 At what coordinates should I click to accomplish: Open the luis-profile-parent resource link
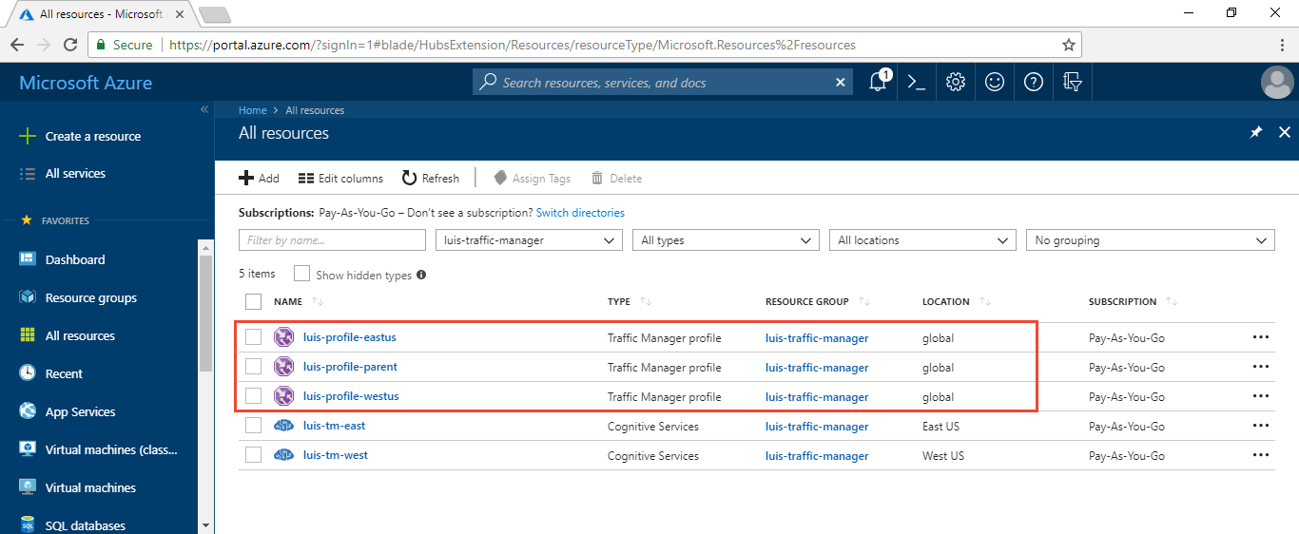click(x=350, y=367)
